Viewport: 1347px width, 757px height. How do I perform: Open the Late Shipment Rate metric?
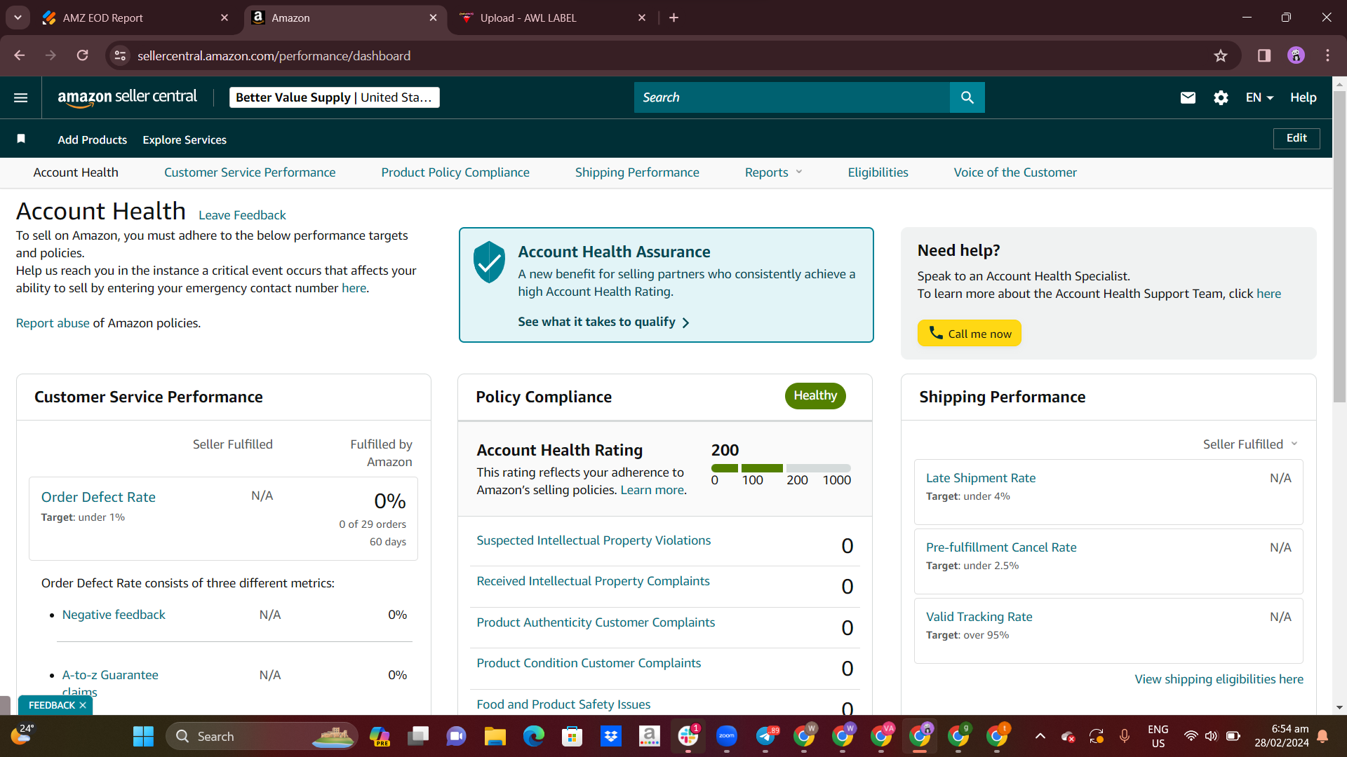980,478
